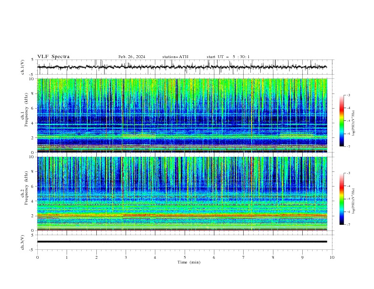This screenshot has height=289, width=374.
Task: Click the "-3" tick on ch.1 color bar
Action: 348,95
